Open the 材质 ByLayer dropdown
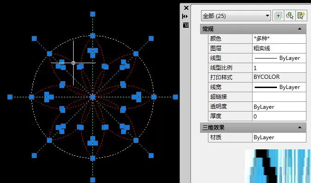 279,137
